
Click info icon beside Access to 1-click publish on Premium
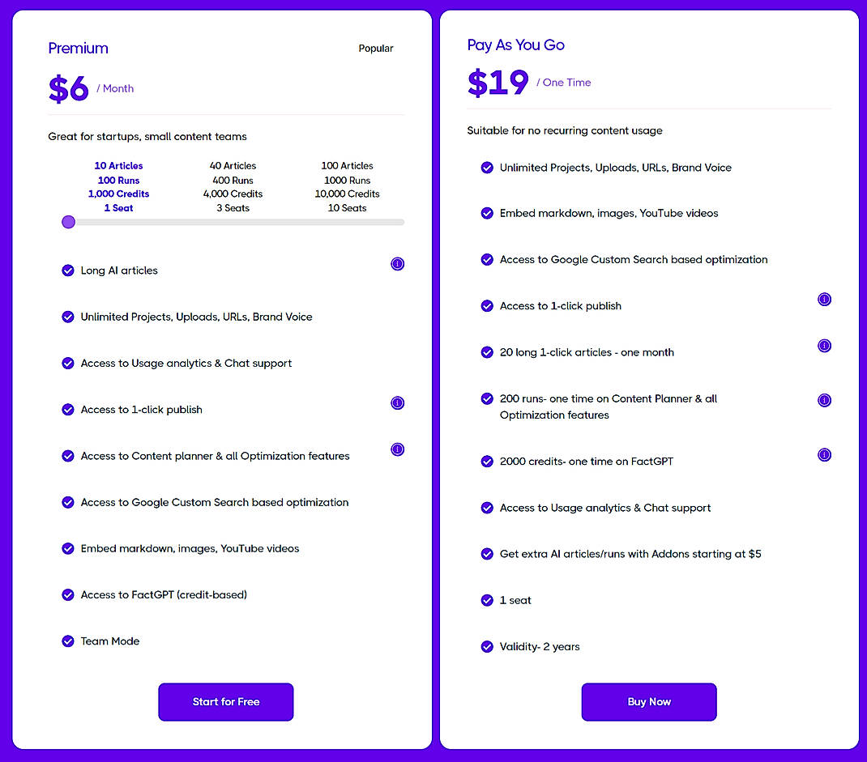(x=397, y=402)
